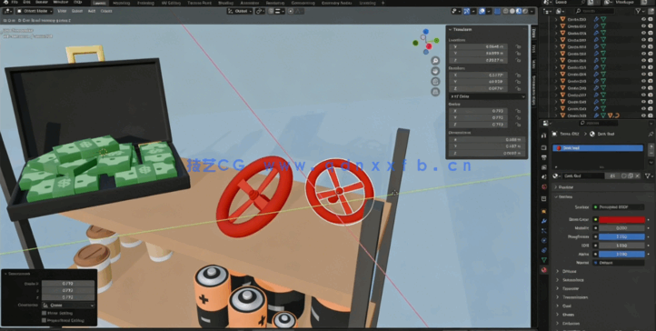Open the Scene properties tab
The width and height of the screenshot is (656, 331).
[544, 177]
